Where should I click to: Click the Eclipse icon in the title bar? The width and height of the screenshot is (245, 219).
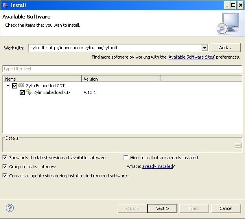6,5
